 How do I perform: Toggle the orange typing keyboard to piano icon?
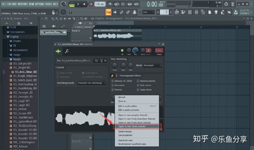[108, 12]
